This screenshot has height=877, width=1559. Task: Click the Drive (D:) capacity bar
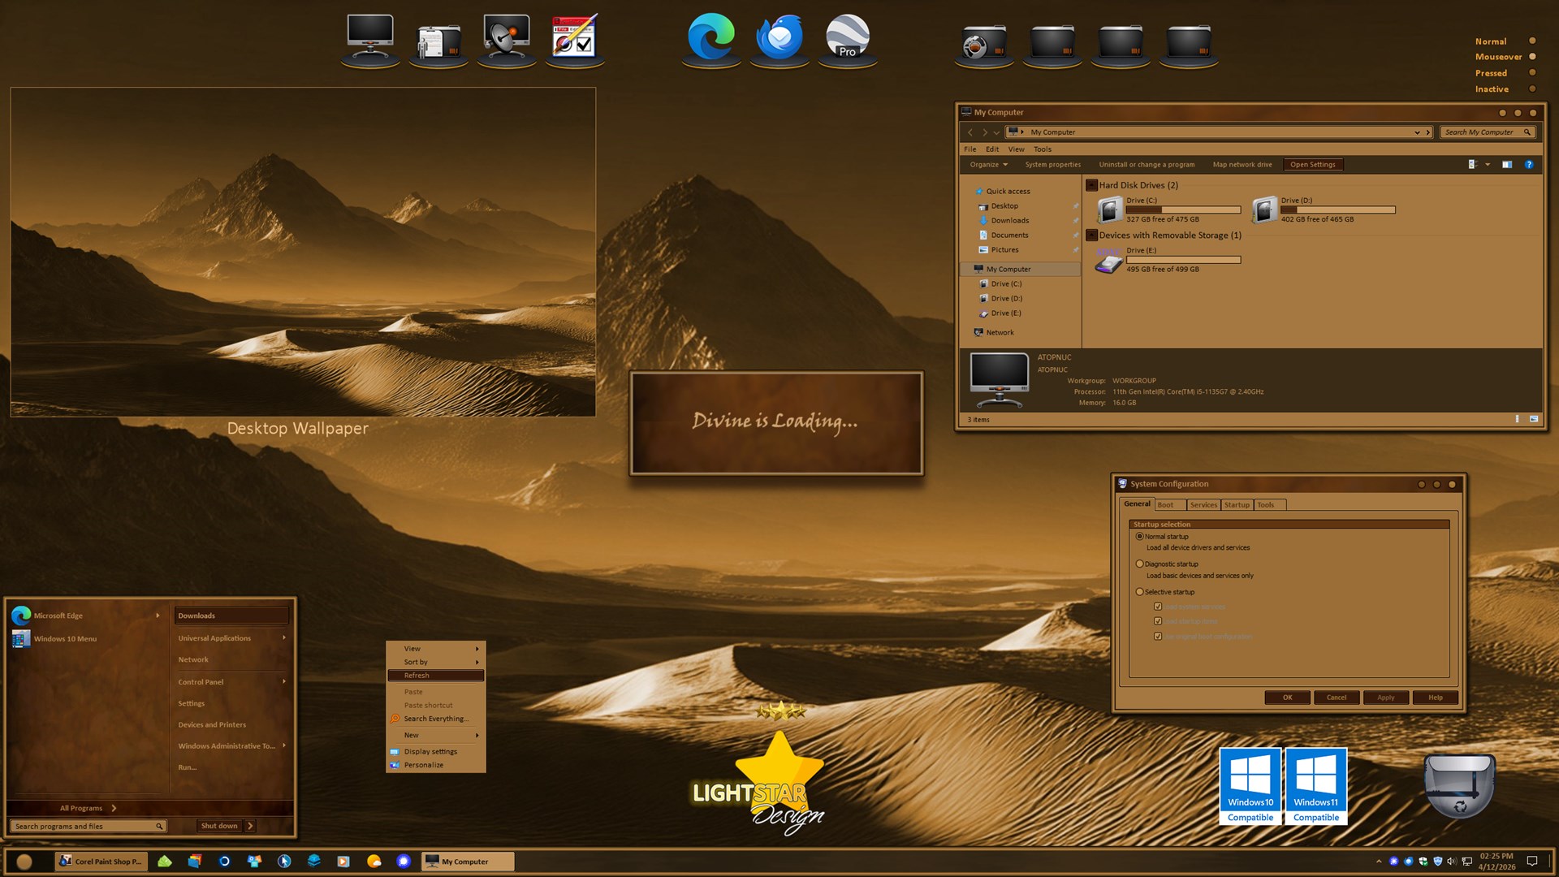(x=1337, y=210)
